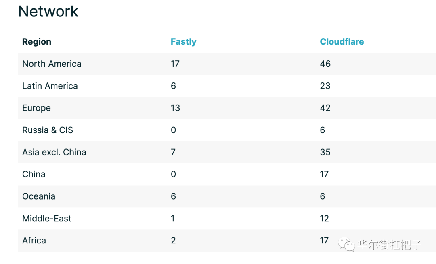Image resolution: width=436 pixels, height=264 pixels.
Task: Click Cloudflare value 35 for Asia excl. China
Action: tap(325, 152)
